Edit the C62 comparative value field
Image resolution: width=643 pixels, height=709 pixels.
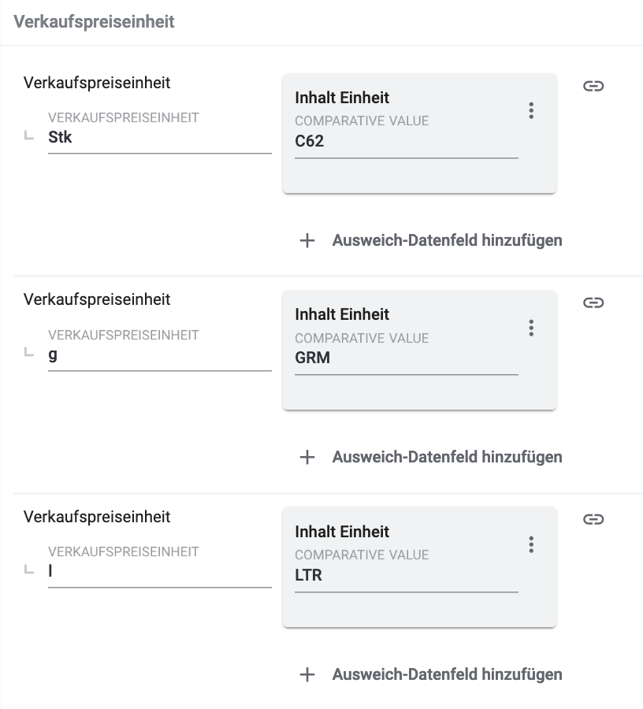click(406, 143)
